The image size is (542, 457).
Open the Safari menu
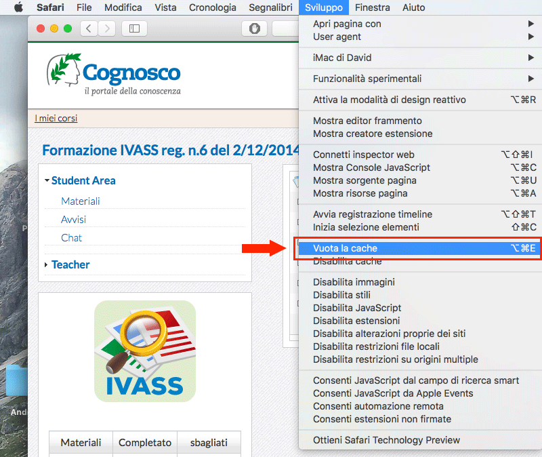coord(50,7)
